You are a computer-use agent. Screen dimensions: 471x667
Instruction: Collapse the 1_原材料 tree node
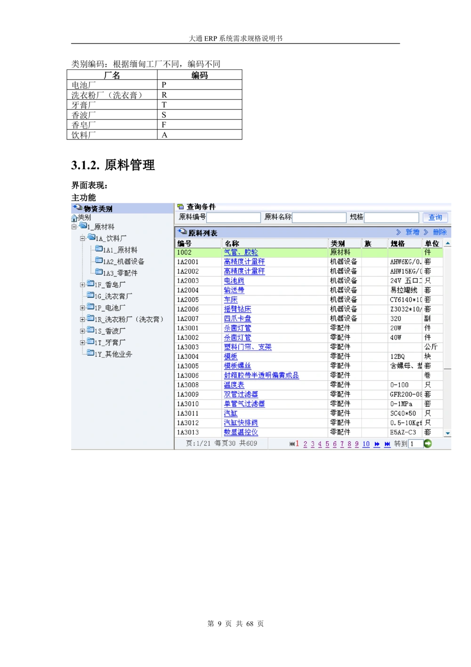(74, 227)
